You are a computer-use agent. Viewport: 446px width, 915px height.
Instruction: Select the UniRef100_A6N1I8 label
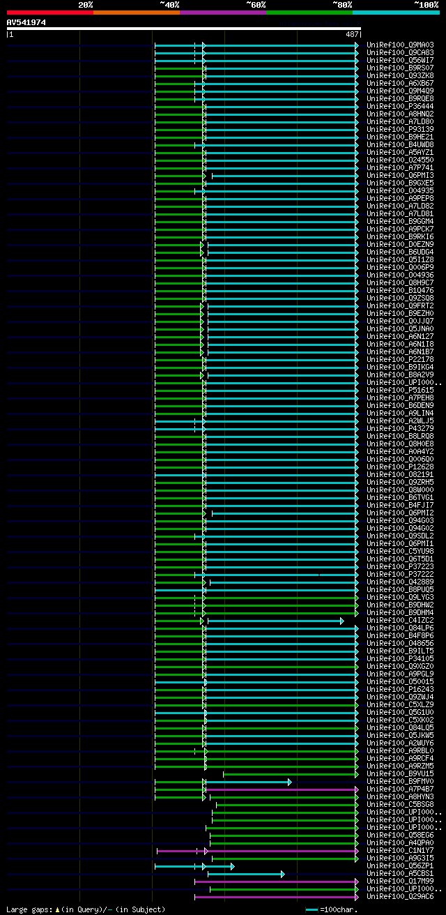[400, 344]
